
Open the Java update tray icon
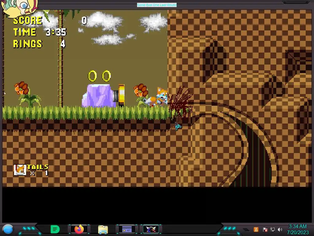click(x=256, y=229)
